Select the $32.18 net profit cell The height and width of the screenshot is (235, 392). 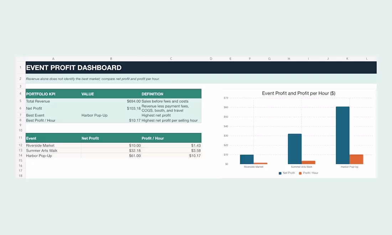pyautogui.click(x=111, y=150)
